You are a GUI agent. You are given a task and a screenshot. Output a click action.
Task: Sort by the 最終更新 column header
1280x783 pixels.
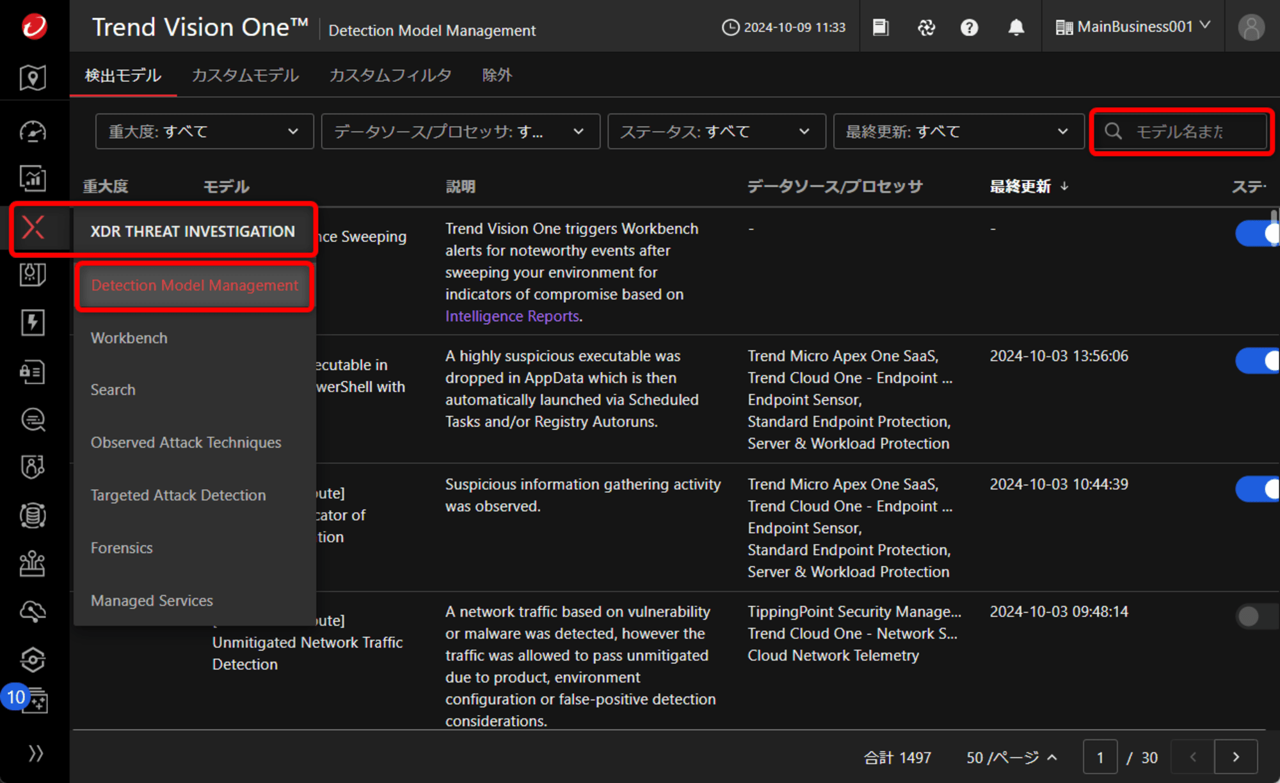click(x=1029, y=186)
